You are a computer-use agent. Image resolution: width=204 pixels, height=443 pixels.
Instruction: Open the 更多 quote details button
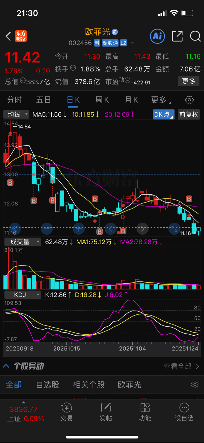(x=189, y=81)
